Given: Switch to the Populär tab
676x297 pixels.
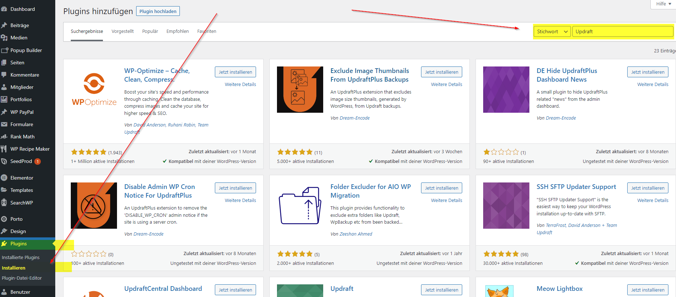Looking at the screenshot, I should point(150,31).
